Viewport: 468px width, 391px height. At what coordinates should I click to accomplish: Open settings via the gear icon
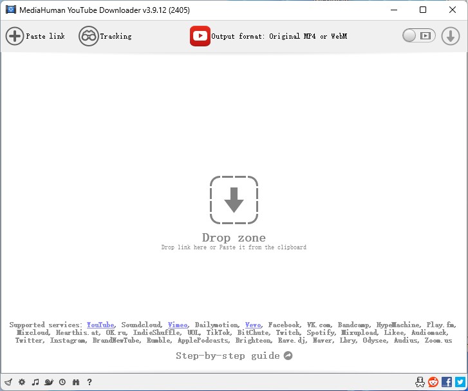click(x=22, y=382)
